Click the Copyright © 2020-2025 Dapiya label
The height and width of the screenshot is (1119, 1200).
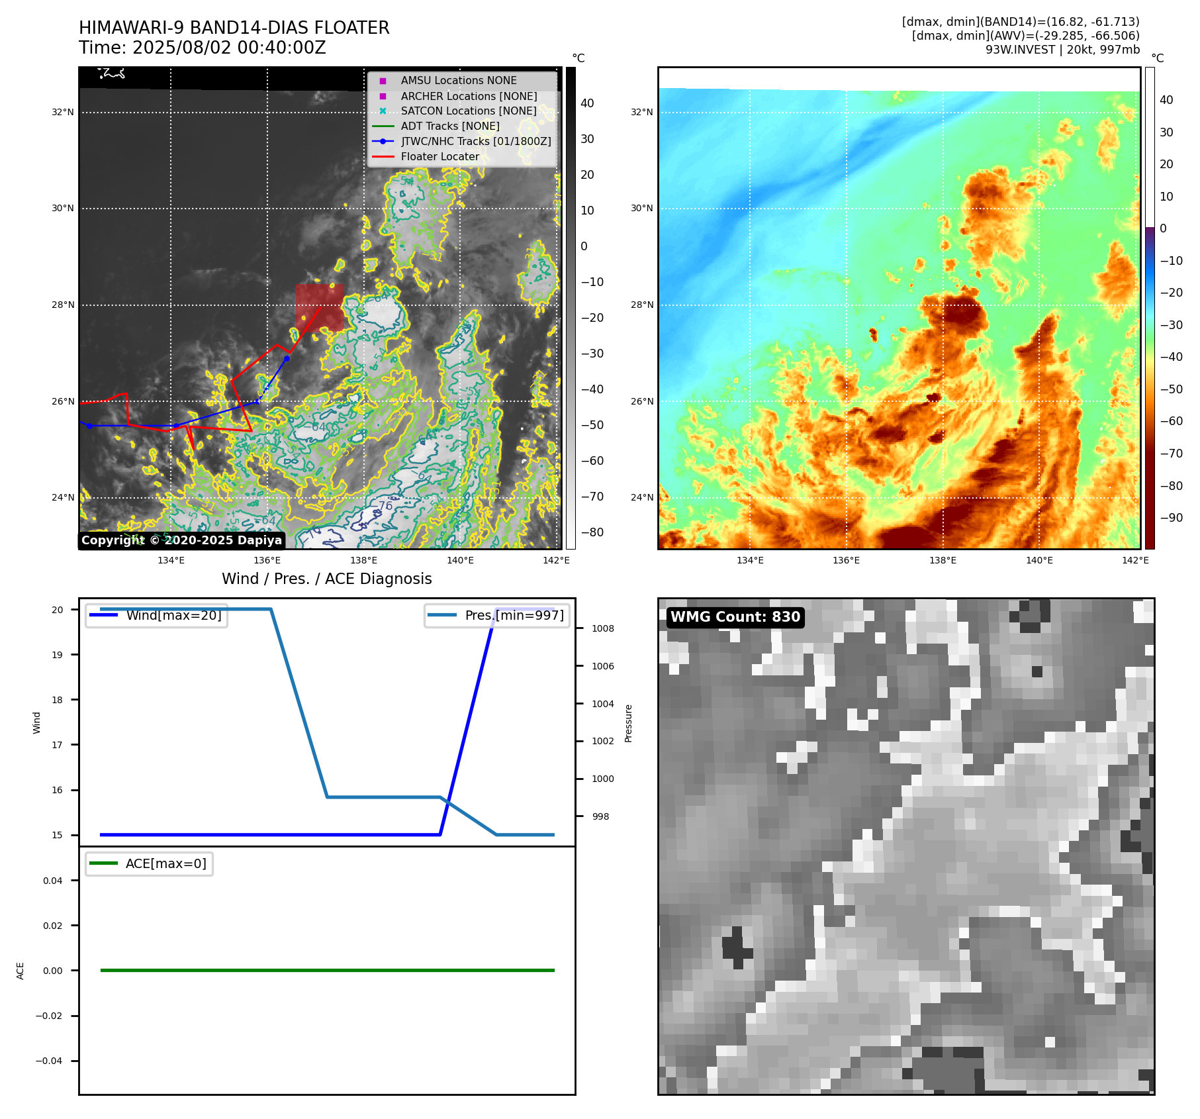181,540
